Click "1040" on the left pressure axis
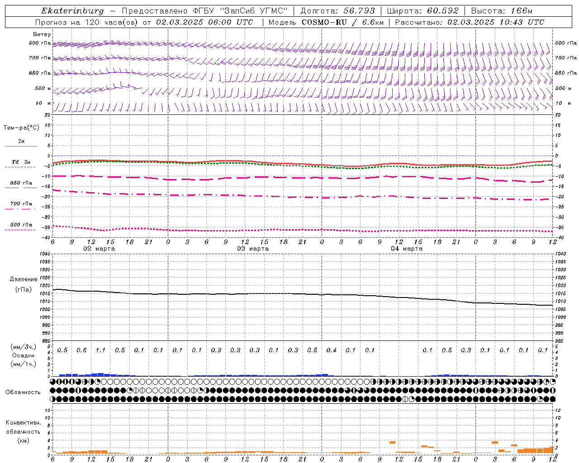Image resolution: width=579 pixels, height=463 pixels. click(x=45, y=254)
